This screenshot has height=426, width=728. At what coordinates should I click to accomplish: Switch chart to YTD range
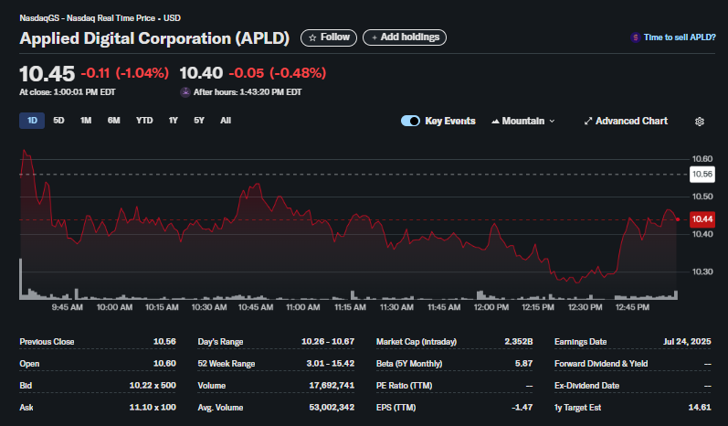pos(144,121)
